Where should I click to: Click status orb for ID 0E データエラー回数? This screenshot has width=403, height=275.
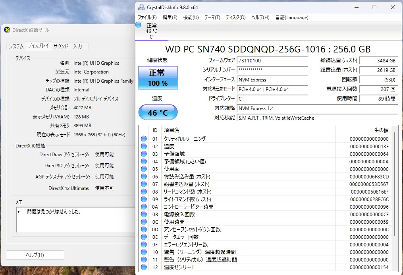pyautogui.click(x=144, y=237)
